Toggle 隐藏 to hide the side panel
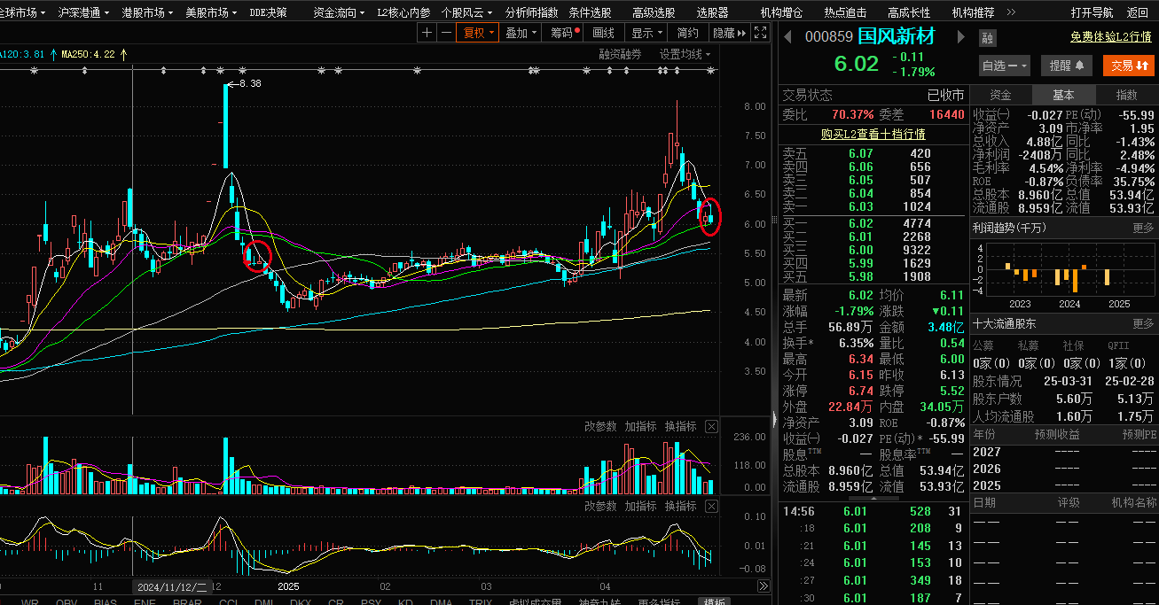This screenshot has height=605, width=1159. (x=728, y=33)
